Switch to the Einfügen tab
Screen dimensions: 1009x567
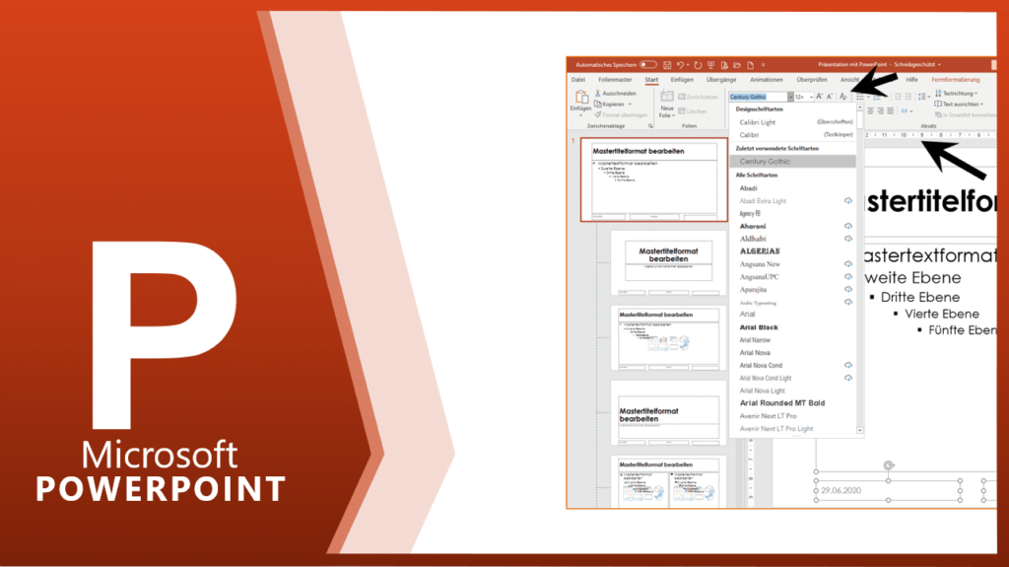(682, 80)
